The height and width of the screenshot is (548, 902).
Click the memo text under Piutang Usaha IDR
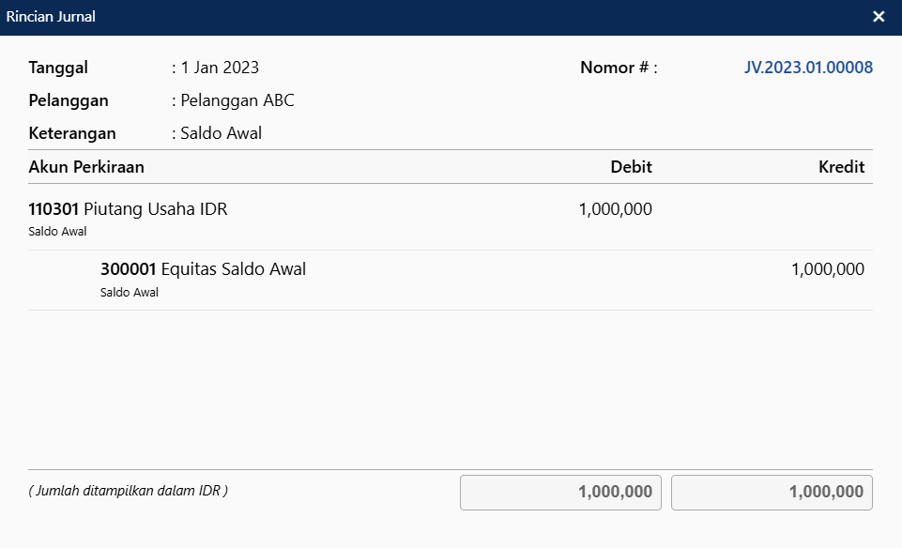coord(58,232)
